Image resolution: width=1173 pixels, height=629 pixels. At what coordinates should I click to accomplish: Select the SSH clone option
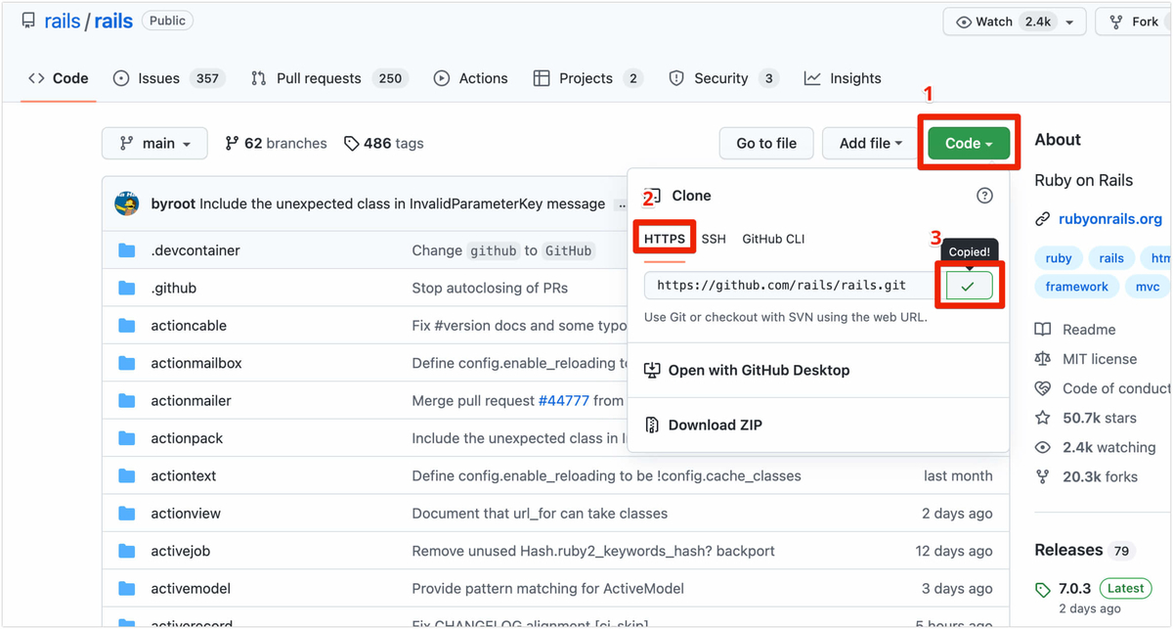714,239
